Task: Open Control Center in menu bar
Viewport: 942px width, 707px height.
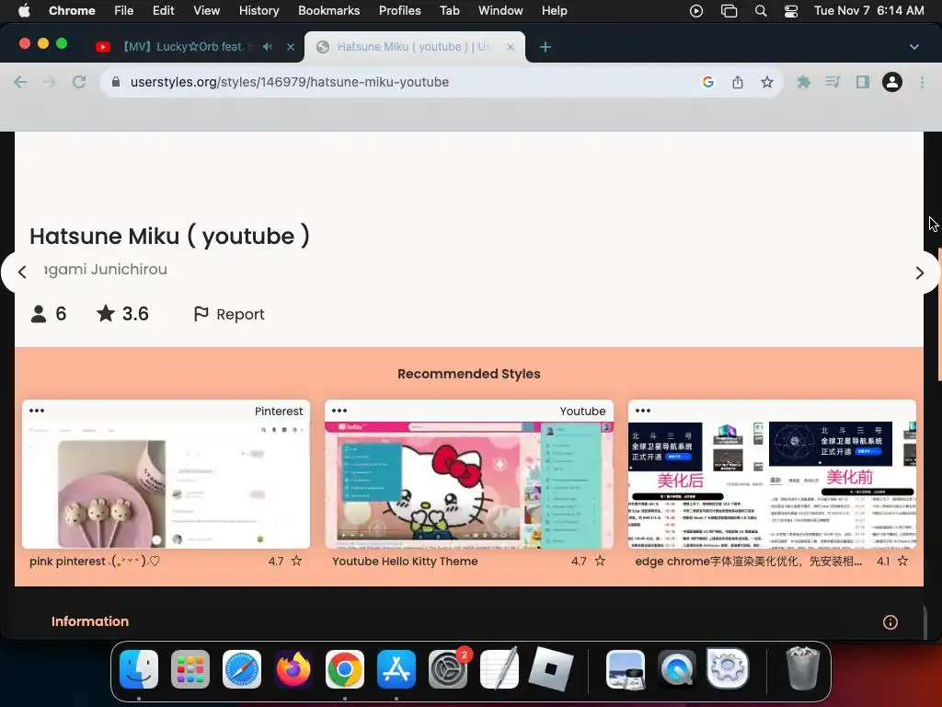Action: click(791, 11)
